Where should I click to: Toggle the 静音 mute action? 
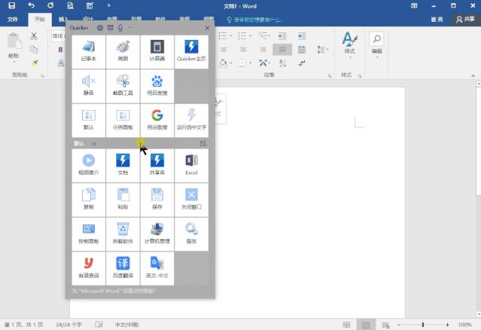point(88,85)
